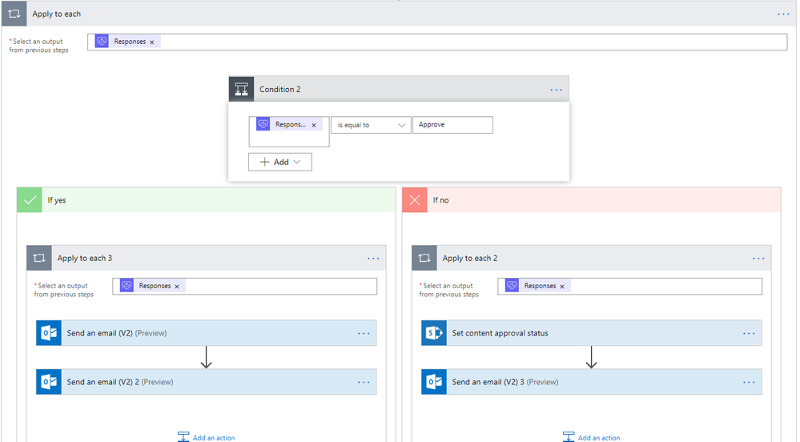The width and height of the screenshot is (800, 442).
Task: Remove the Respons... token in Condition 2
Action: pos(314,125)
